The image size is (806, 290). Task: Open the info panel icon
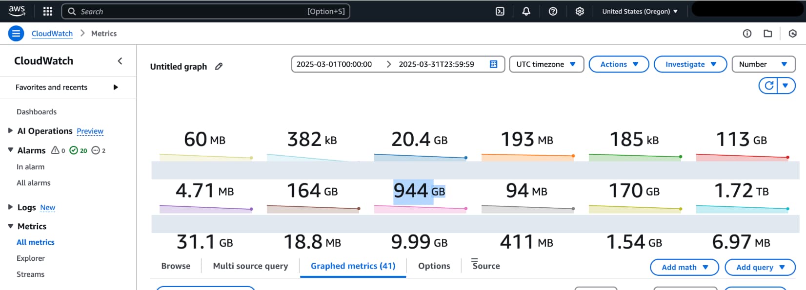coord(747,34)
